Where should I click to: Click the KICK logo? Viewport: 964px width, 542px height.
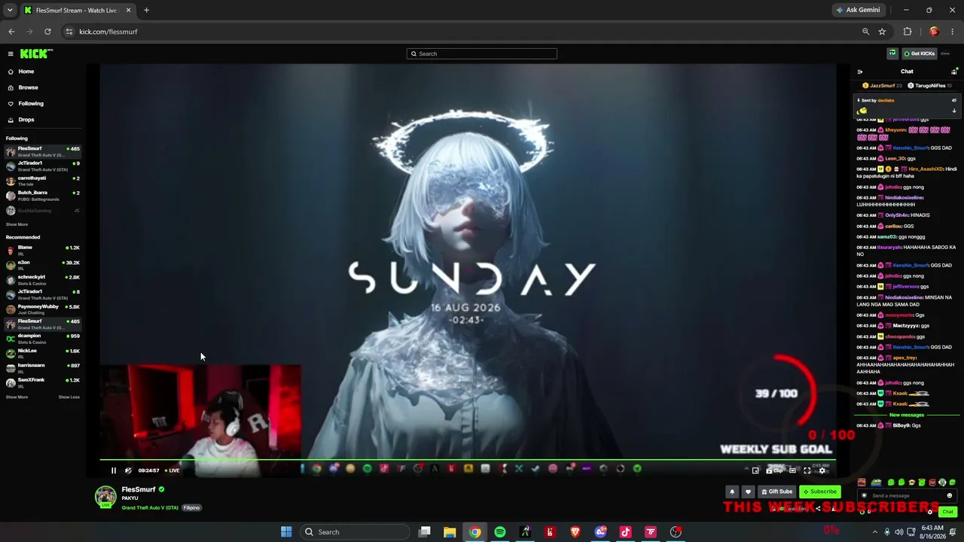point(36,53)
